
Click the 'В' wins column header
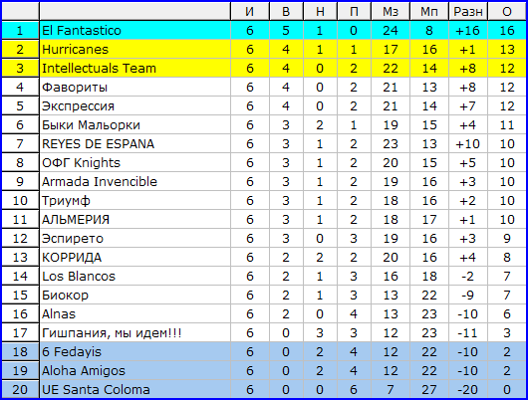click(x=286, y=11)
